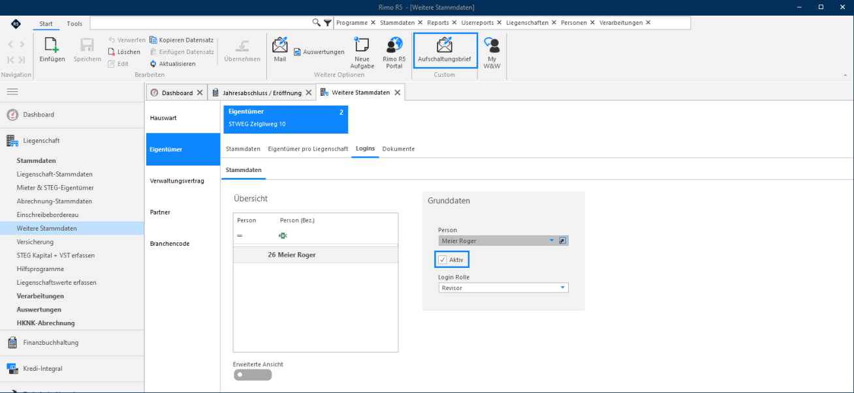854x393 pixels.
Task: Open the search filter funnel icon
Action: coord(327,22)
